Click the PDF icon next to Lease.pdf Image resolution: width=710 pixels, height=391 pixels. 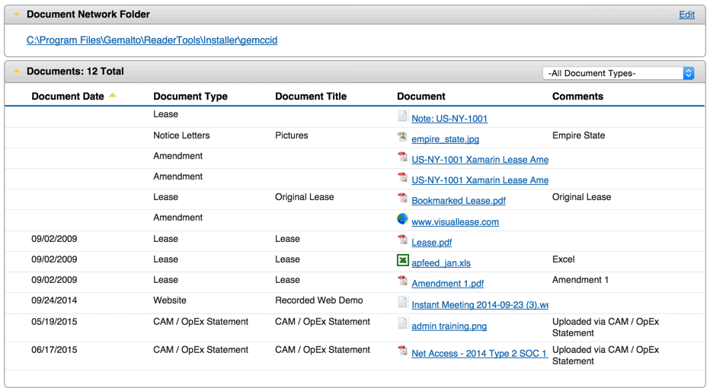pyautogui.click(x=402, y=239)
